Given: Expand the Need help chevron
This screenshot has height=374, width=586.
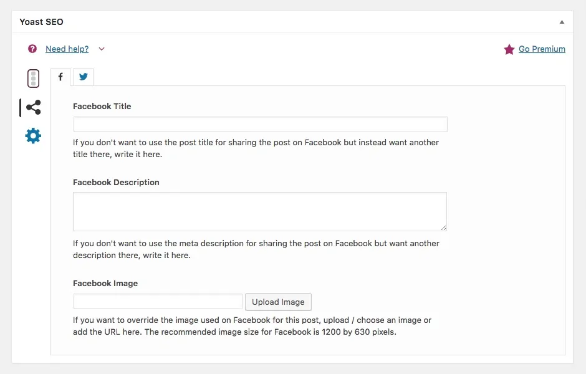Looking at the screenshot, I should pos(102,49).
